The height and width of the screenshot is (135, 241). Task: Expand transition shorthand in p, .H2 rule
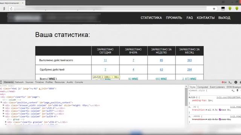pyautogui.click(x=206, y=110)
